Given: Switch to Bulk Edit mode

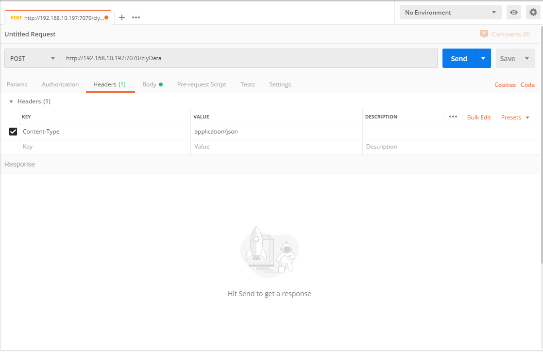Looking at the screenshot, I should point(479,117).
